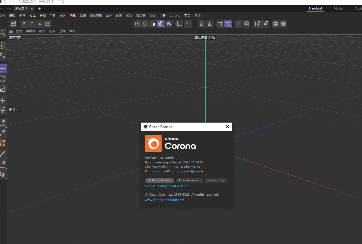Select the Brush paint tool
The image size is (362, 244).
[x=3, y=154]
